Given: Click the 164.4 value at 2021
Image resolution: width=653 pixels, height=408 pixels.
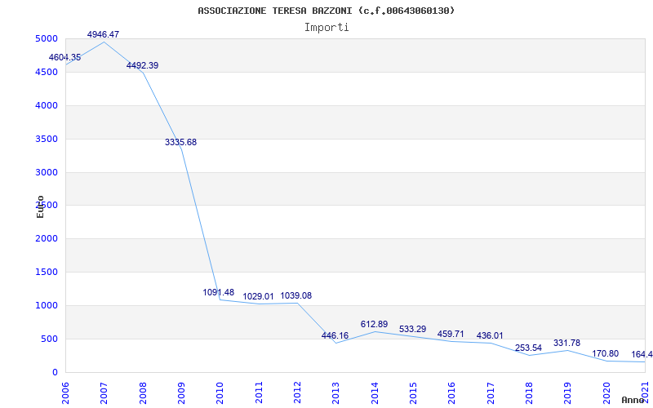Looking at the screenshot, I should 642,355.
